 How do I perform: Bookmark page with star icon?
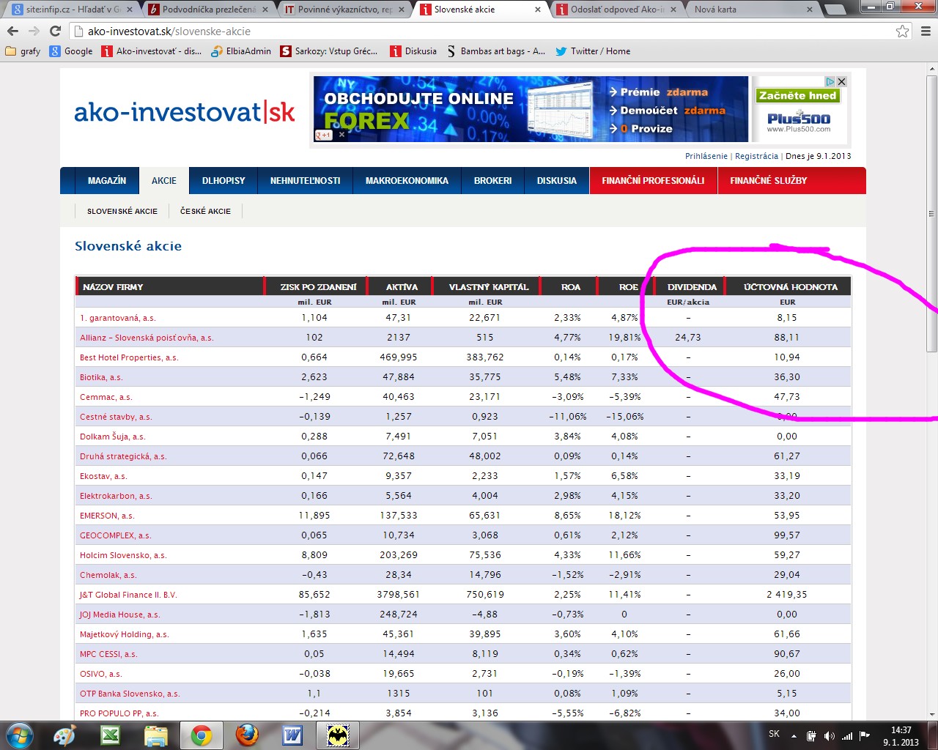[x=902, y=31]
